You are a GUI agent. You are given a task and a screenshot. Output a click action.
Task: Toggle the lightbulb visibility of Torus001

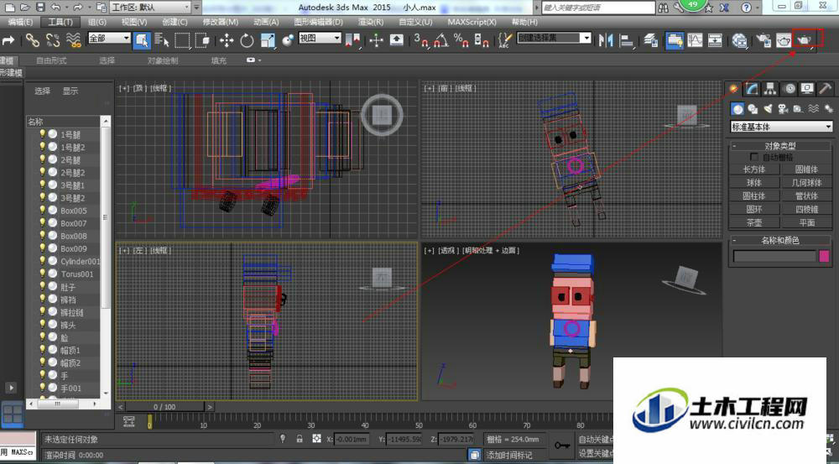(x=42, y=273)
